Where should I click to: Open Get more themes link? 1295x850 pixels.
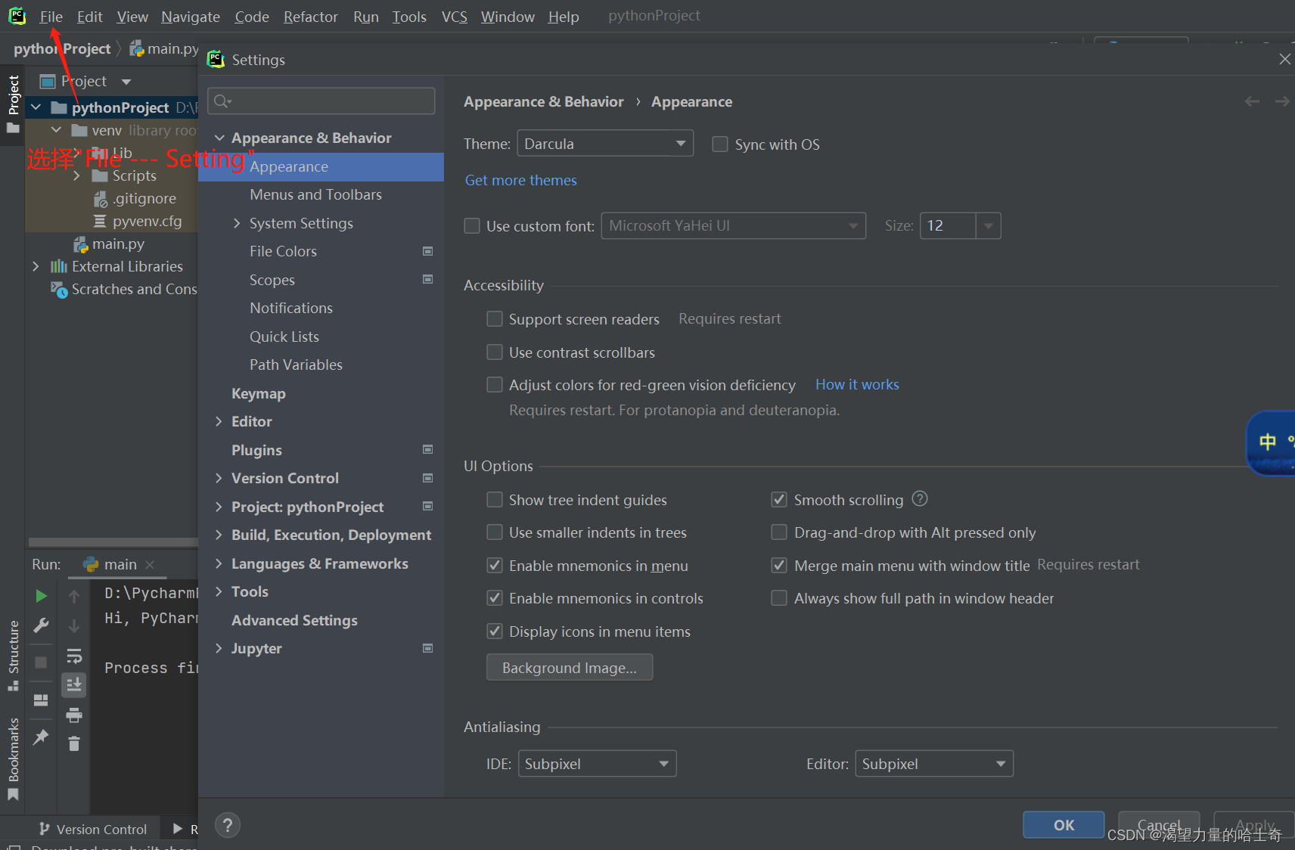520,180
